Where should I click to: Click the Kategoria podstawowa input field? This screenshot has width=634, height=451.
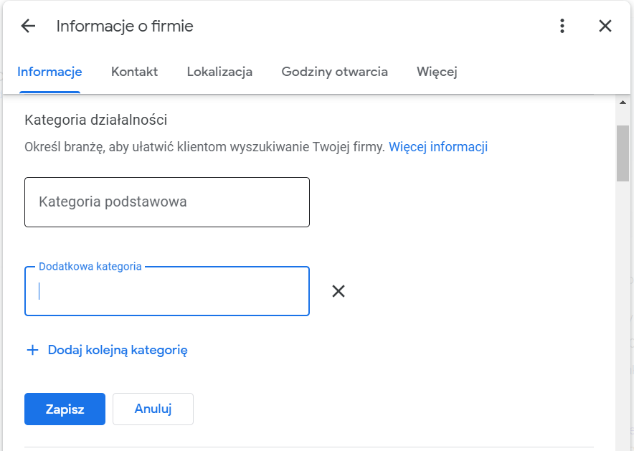pyautogui.click(x=167, y=201)
